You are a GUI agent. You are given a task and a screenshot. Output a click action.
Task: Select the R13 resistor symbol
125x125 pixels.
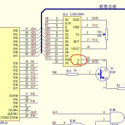(72, 74)
